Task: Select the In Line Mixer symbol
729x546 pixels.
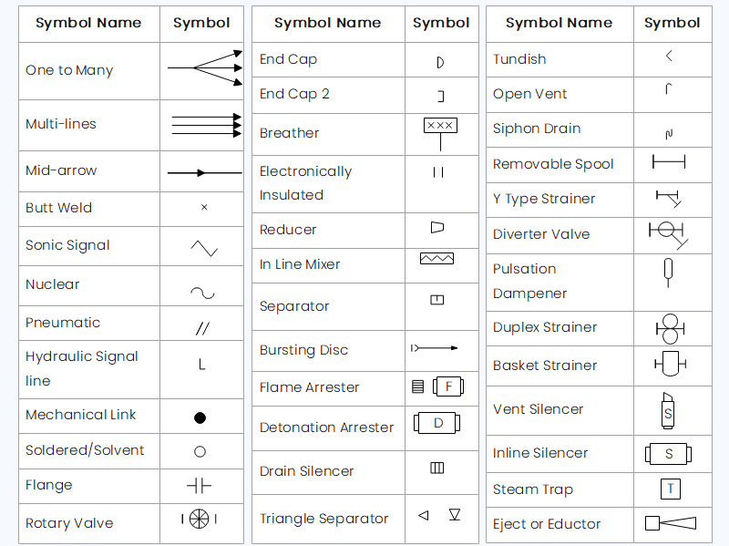Action: [x=436, y=259]
